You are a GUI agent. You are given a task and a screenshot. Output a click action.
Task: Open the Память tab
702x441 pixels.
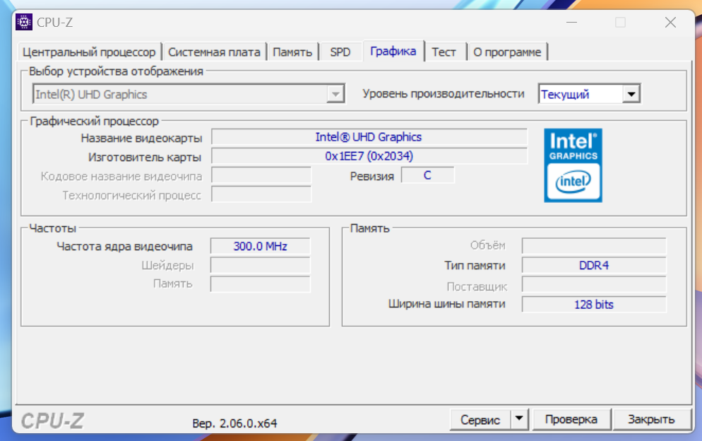click(x=292, y=52)
